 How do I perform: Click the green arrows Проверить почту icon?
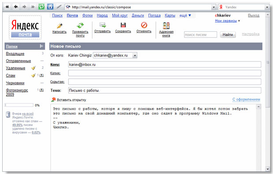[x=80, y=26]
